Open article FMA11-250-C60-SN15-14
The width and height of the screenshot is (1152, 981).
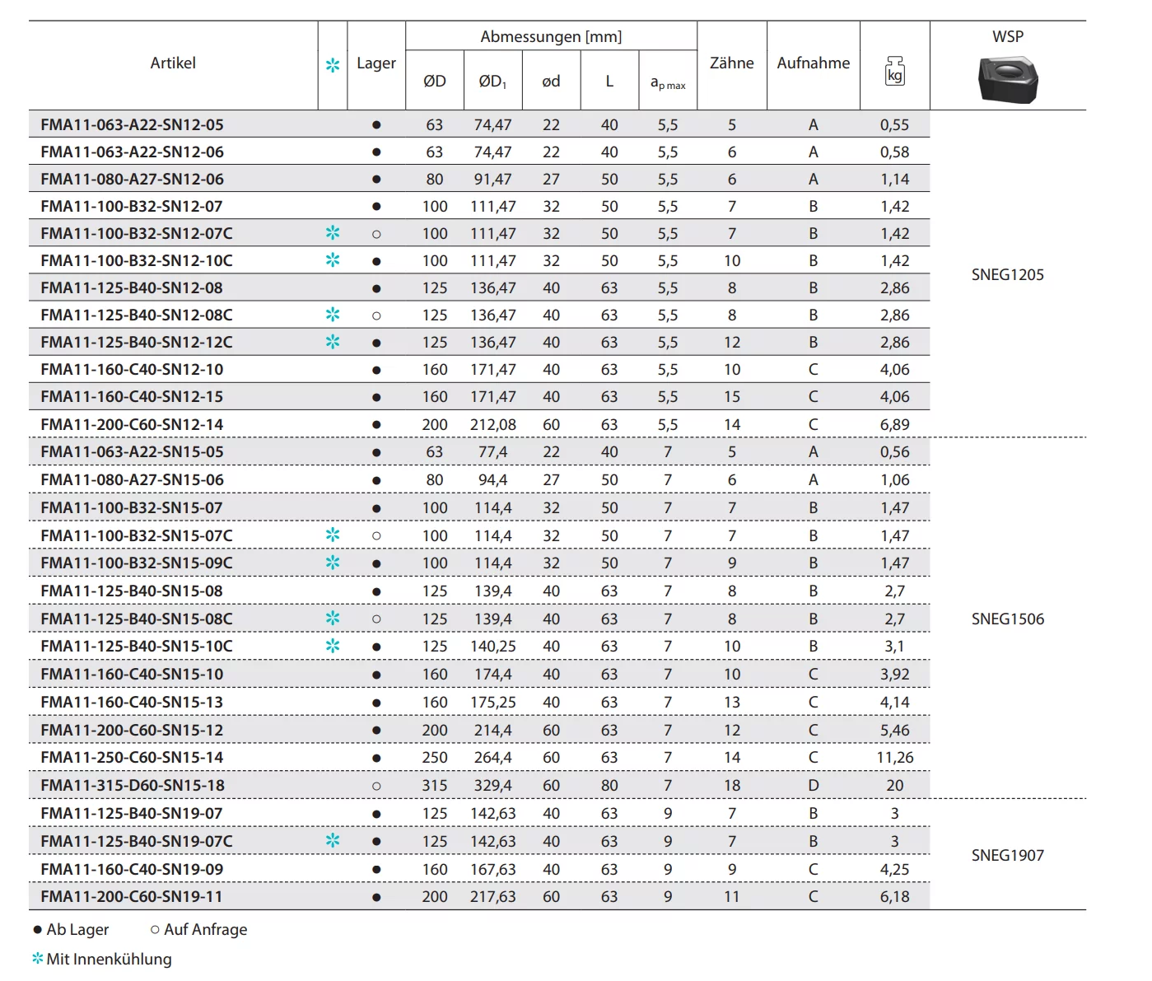132,758
